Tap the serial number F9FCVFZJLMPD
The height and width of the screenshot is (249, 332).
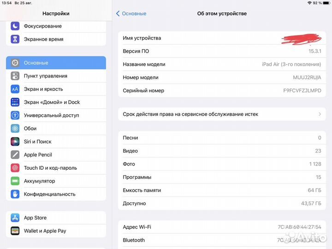(302, 91)
